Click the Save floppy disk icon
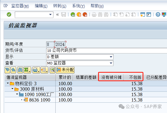 click(64, 14)
